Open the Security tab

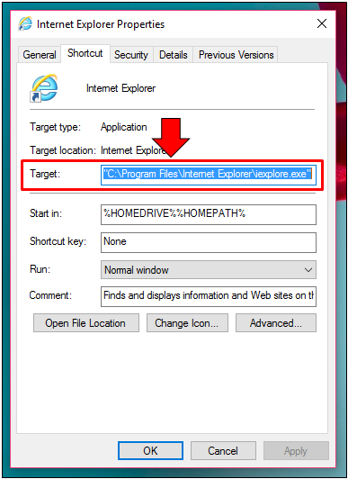[x=131, y=55]
